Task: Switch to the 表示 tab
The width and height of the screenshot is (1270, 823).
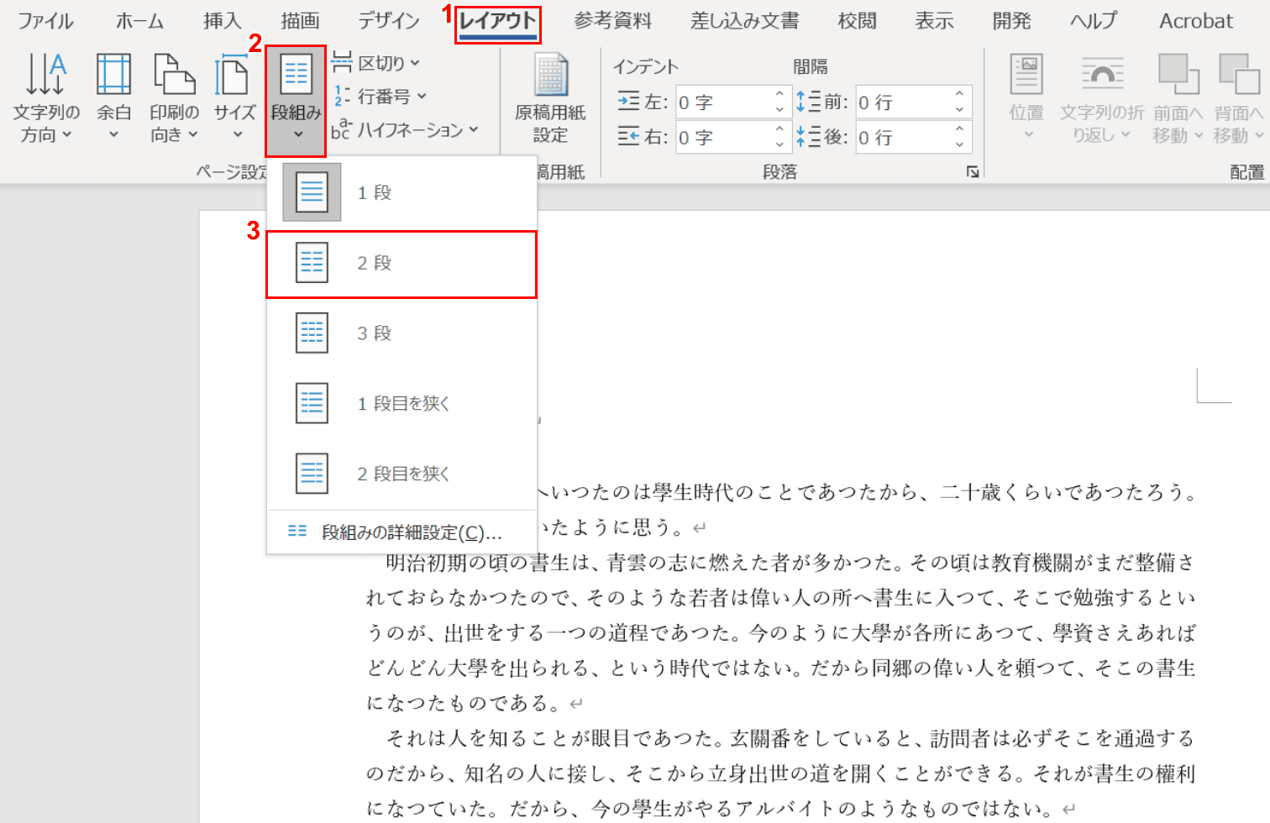Action: (934, 21)
